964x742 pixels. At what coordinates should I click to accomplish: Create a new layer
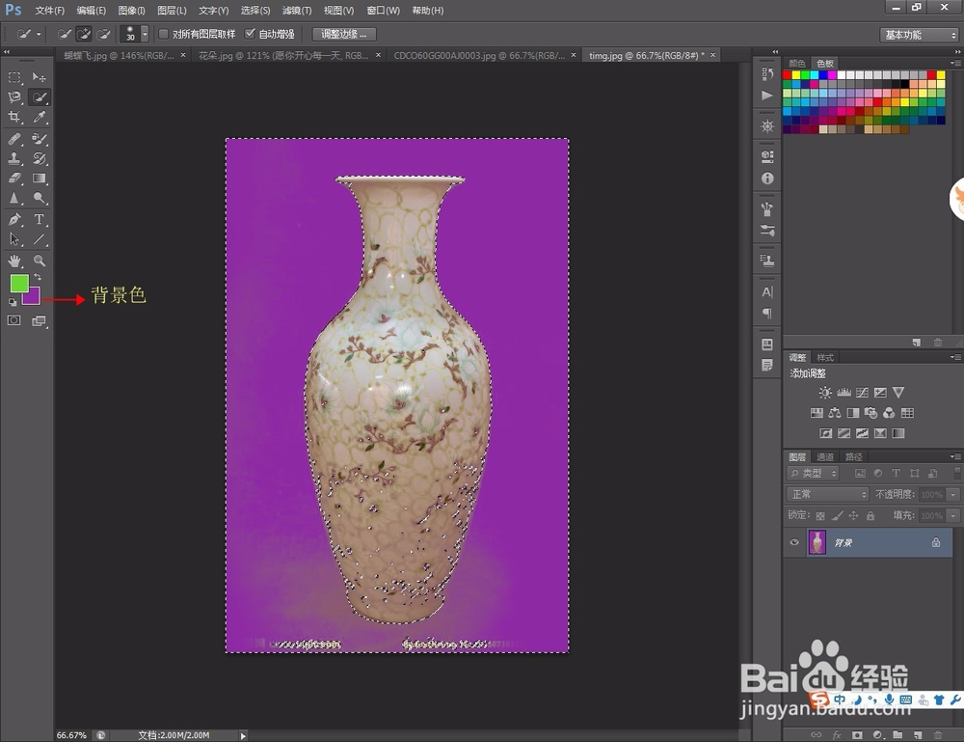click(x=918, y=734)
